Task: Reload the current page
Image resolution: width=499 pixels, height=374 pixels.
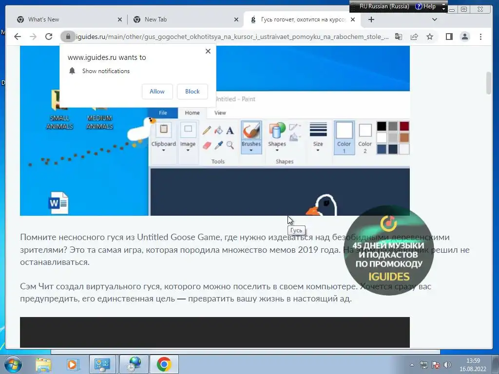Action: (49, 37)
